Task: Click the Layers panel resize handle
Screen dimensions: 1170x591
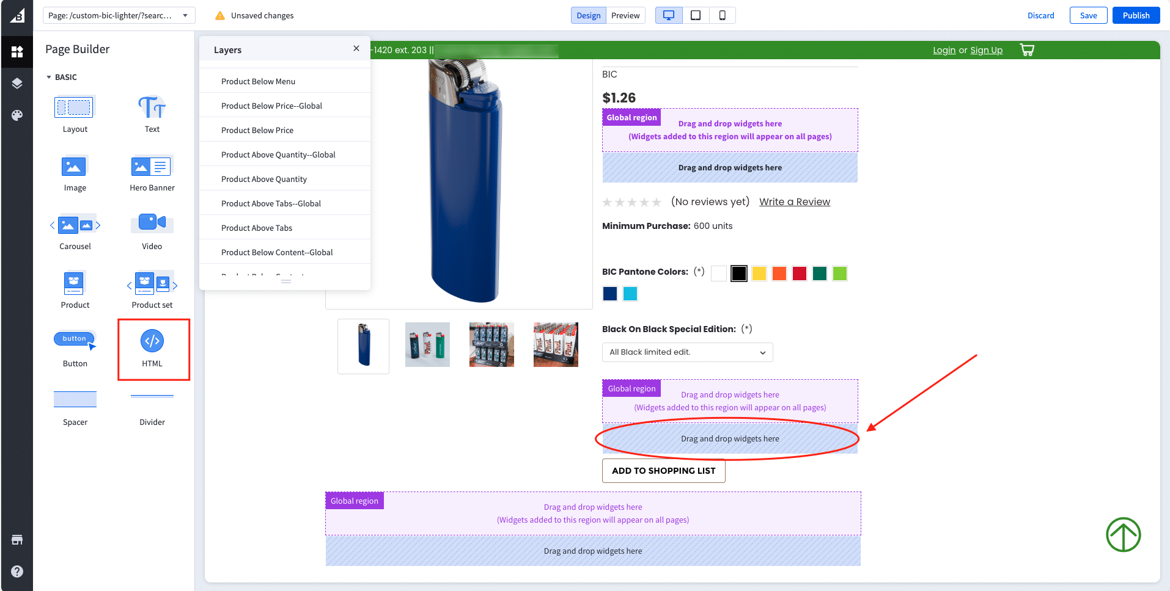Action: click(x=285, y=281)
